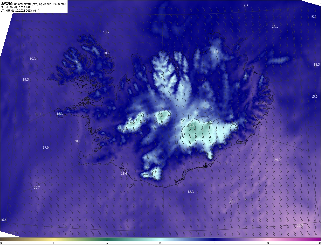321x245 pixels.
Task: Click the 21.0 value label
Action: [247, 200]
